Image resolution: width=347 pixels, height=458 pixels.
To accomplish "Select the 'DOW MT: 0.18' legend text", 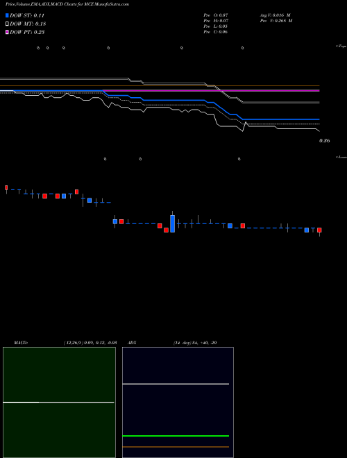I will click(x=28, y=24).
